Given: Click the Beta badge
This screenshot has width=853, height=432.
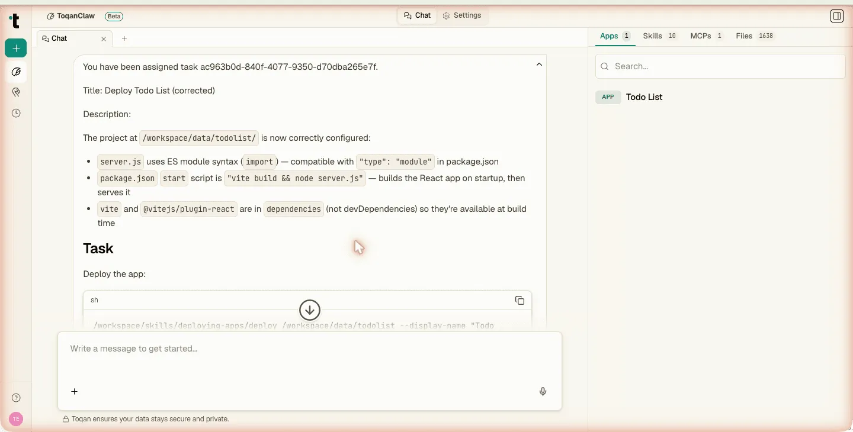Looking at the screenshot, I should coord(114,17).
